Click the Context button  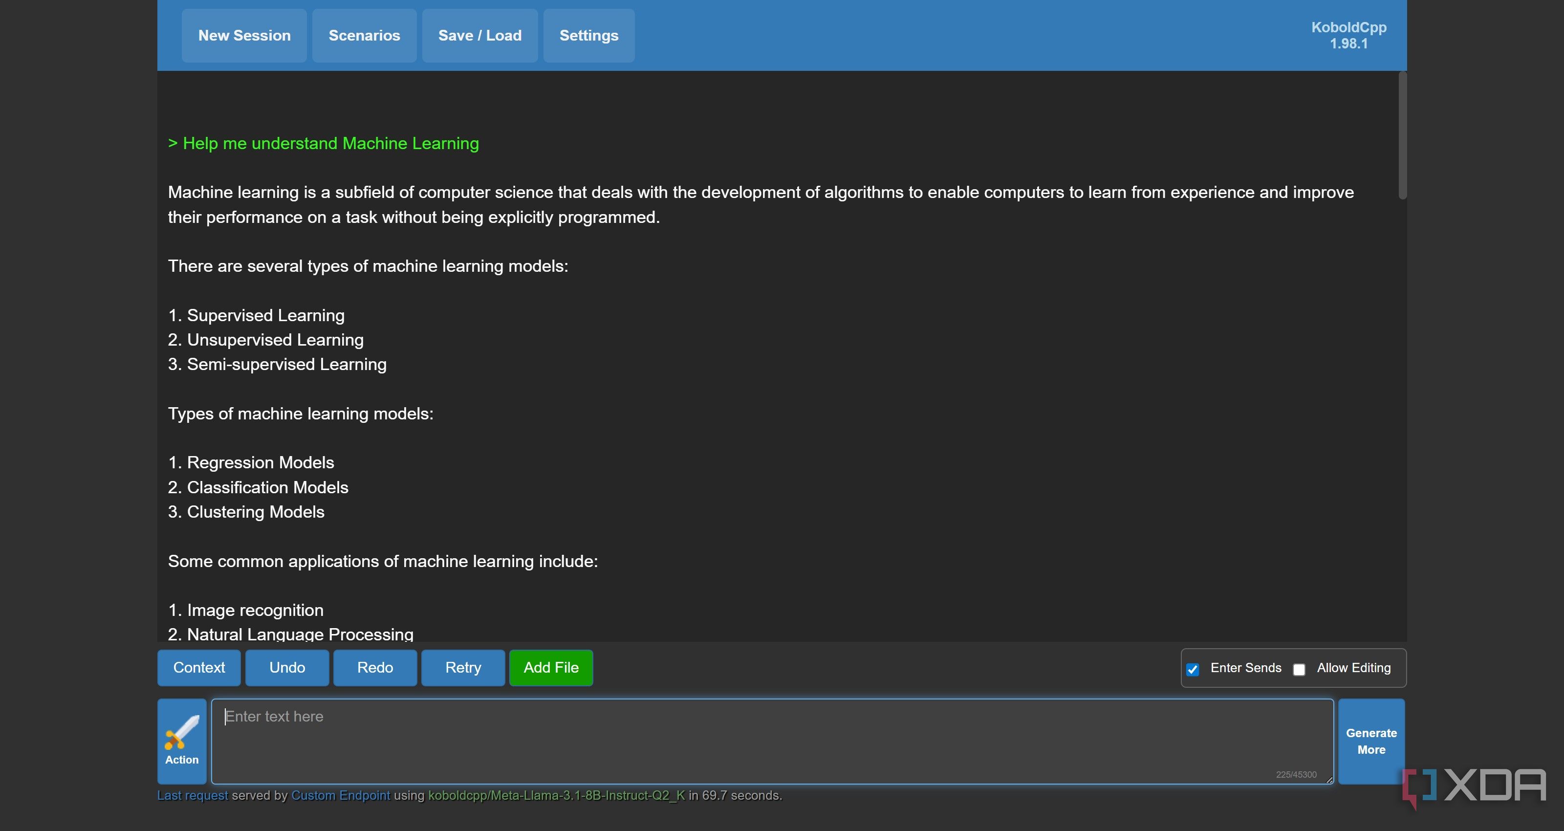[x=199, y=668]
